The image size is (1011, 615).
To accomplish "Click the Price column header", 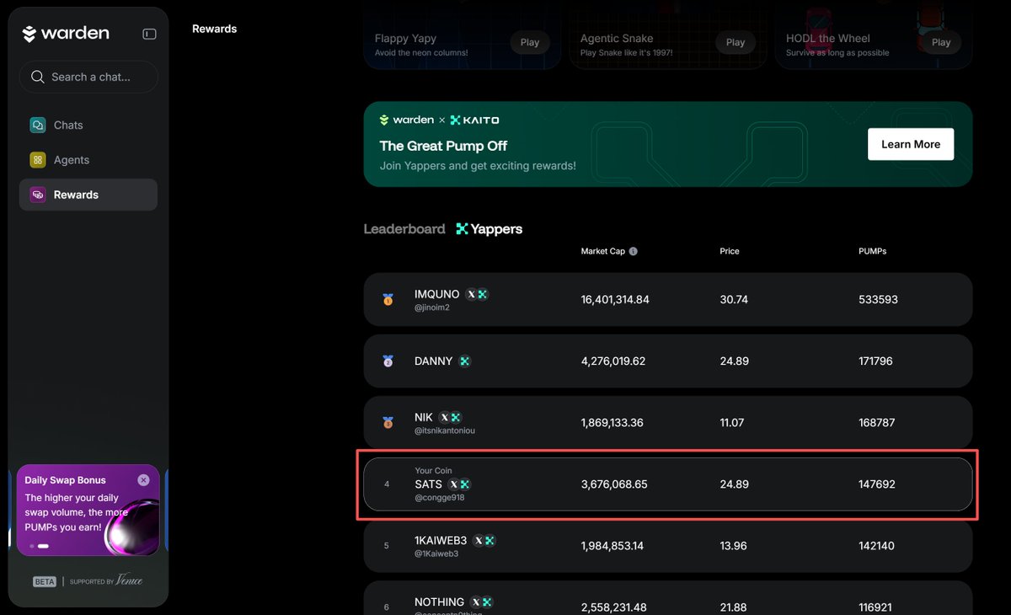I will pos(730,251).
